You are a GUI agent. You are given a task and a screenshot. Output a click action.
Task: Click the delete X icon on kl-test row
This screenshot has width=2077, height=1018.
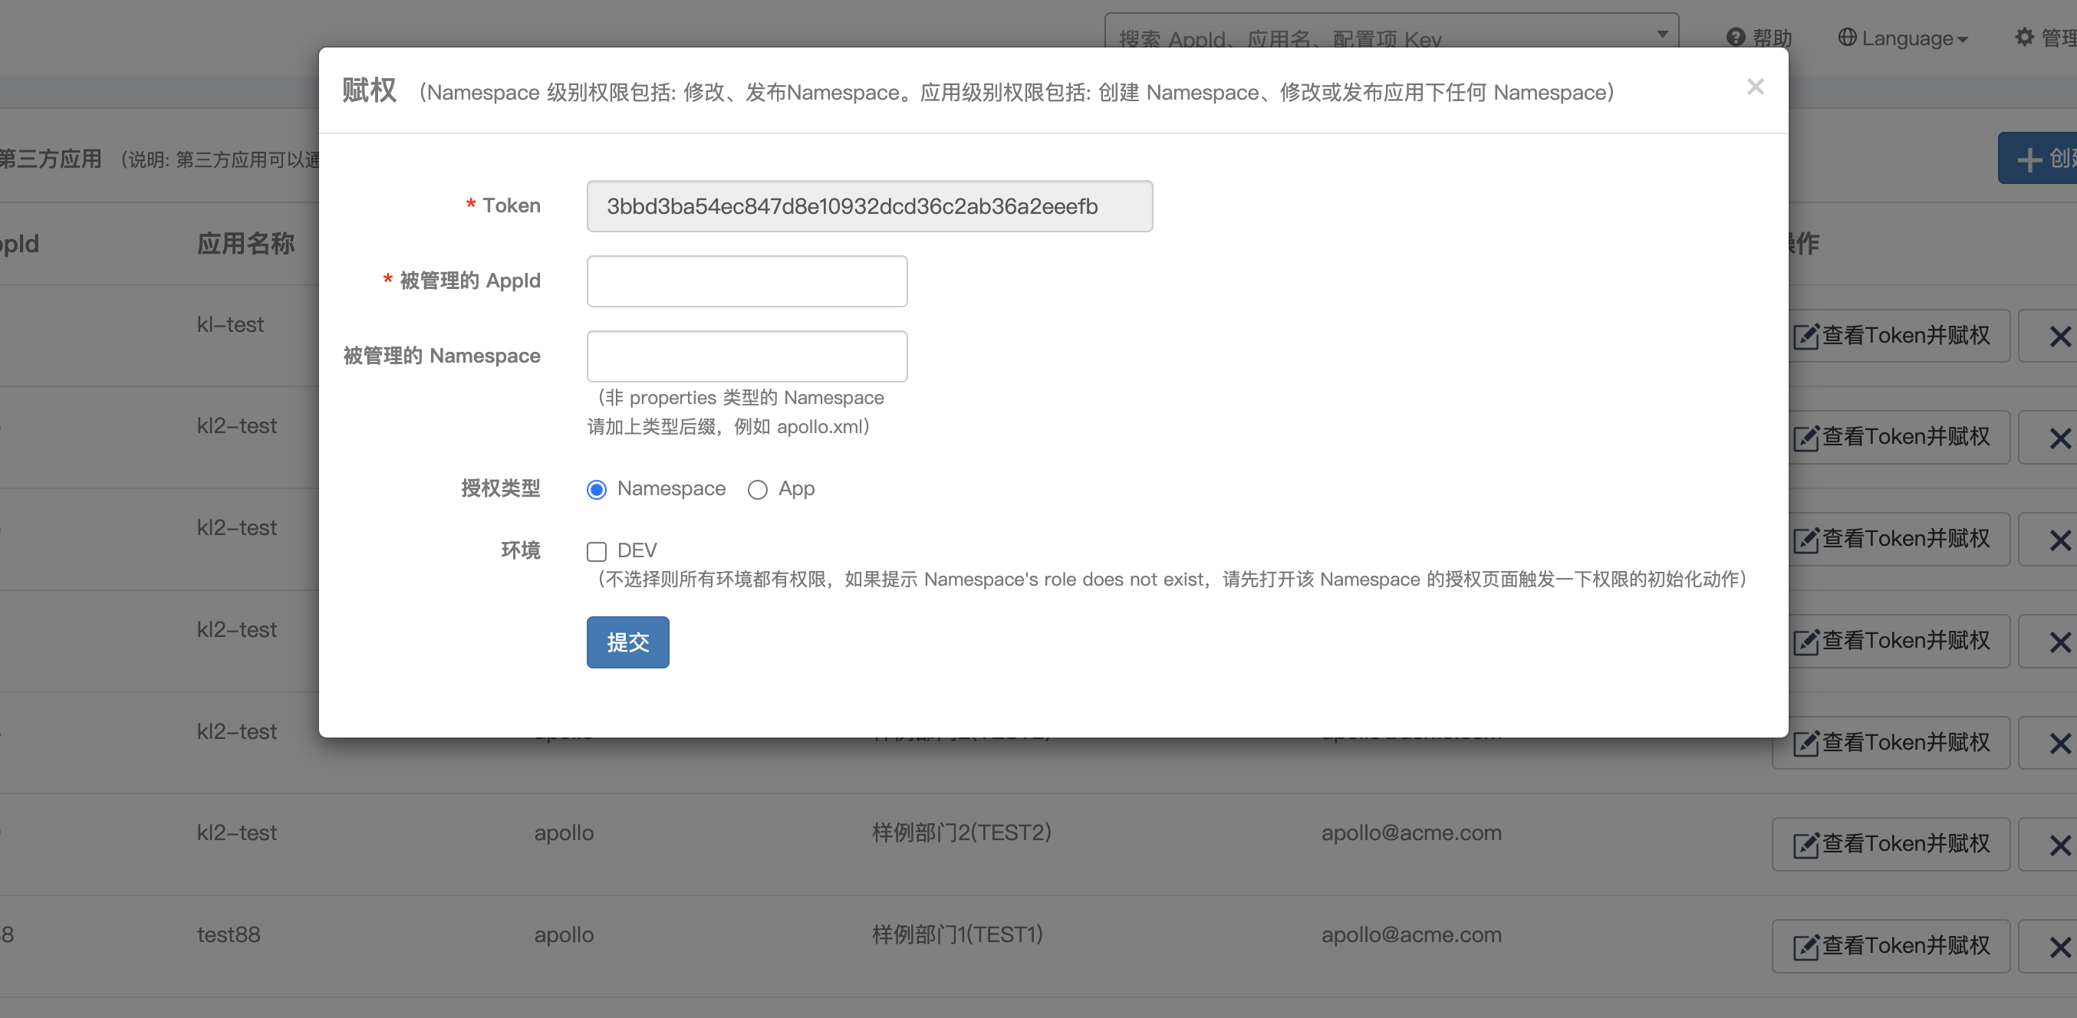pos(2061,335)
